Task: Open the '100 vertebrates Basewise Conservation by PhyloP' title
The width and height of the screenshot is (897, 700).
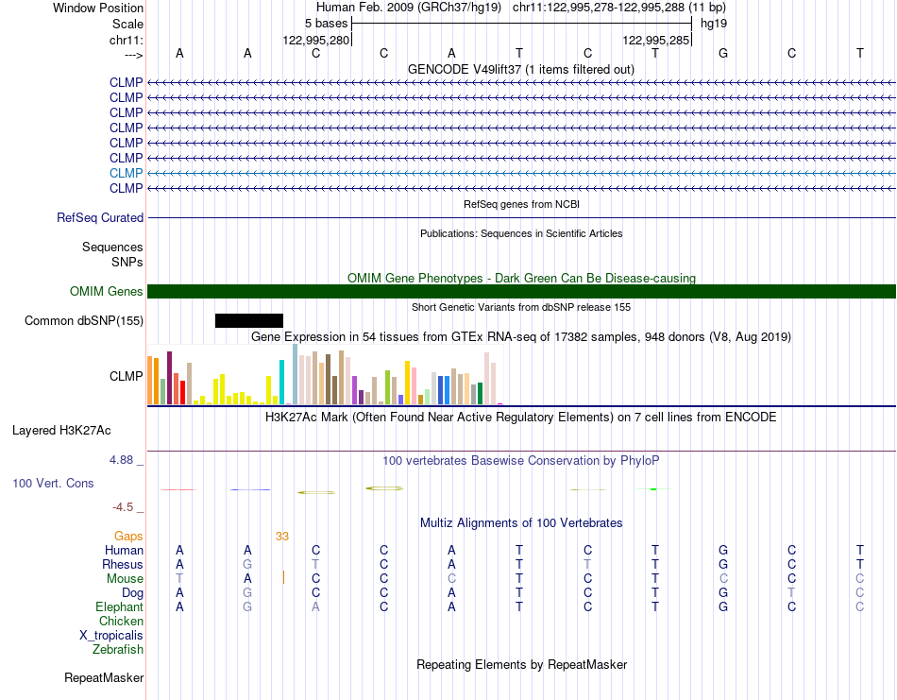Action: 521,461
